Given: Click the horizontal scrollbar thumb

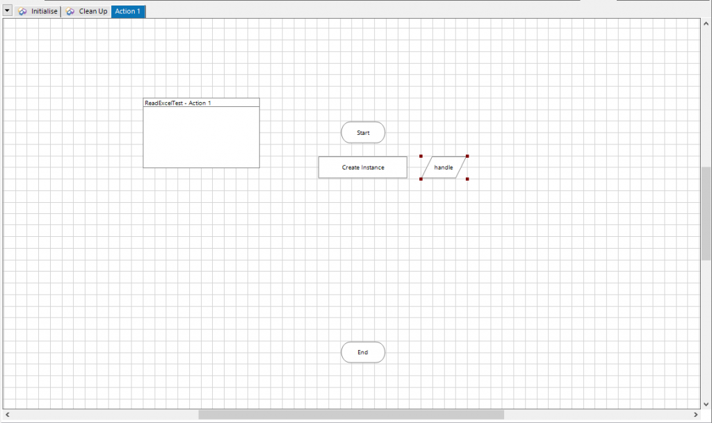Looking at the screenshot, I should (351, 415).
